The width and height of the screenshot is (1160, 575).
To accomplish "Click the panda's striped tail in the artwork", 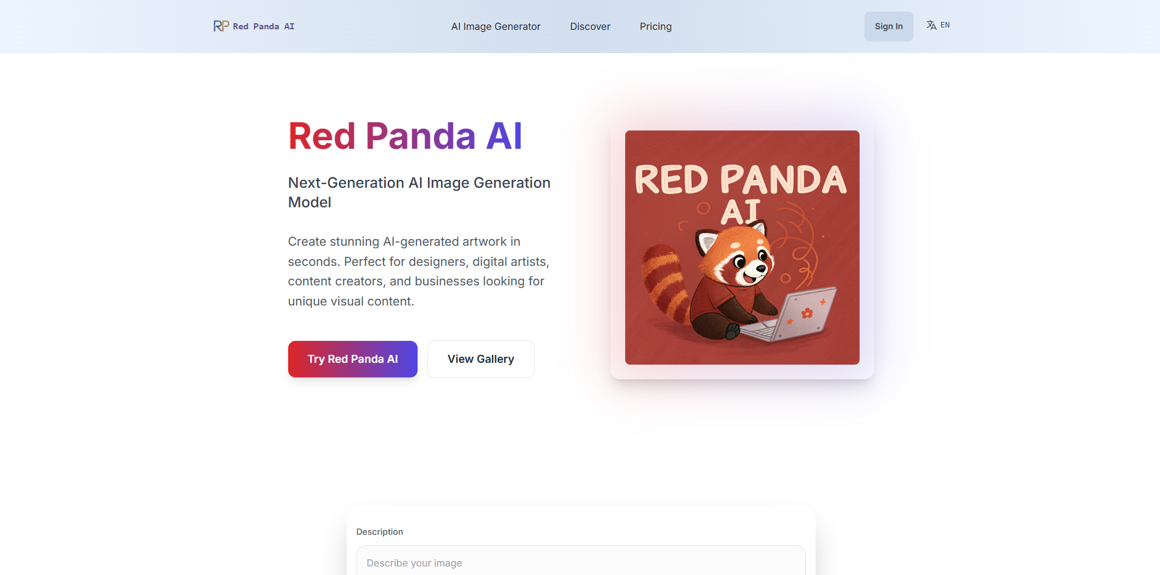I will point(664,280).
